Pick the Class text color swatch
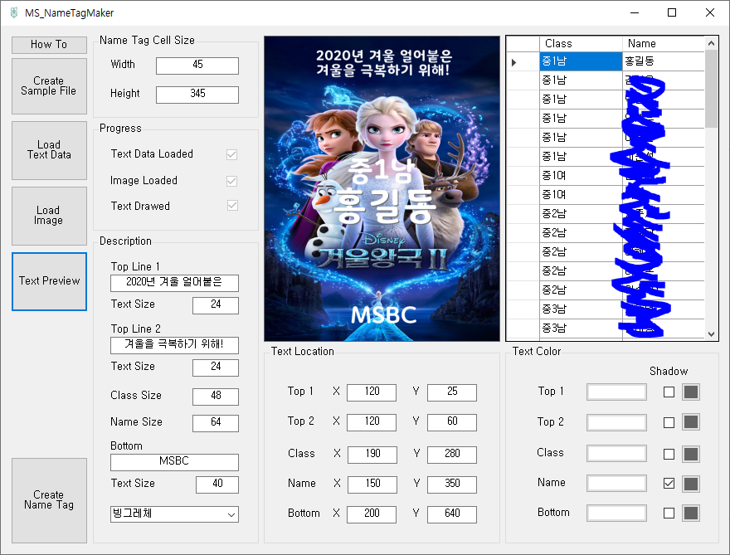This screenshot has width=730, height=555. pos(617,454)
